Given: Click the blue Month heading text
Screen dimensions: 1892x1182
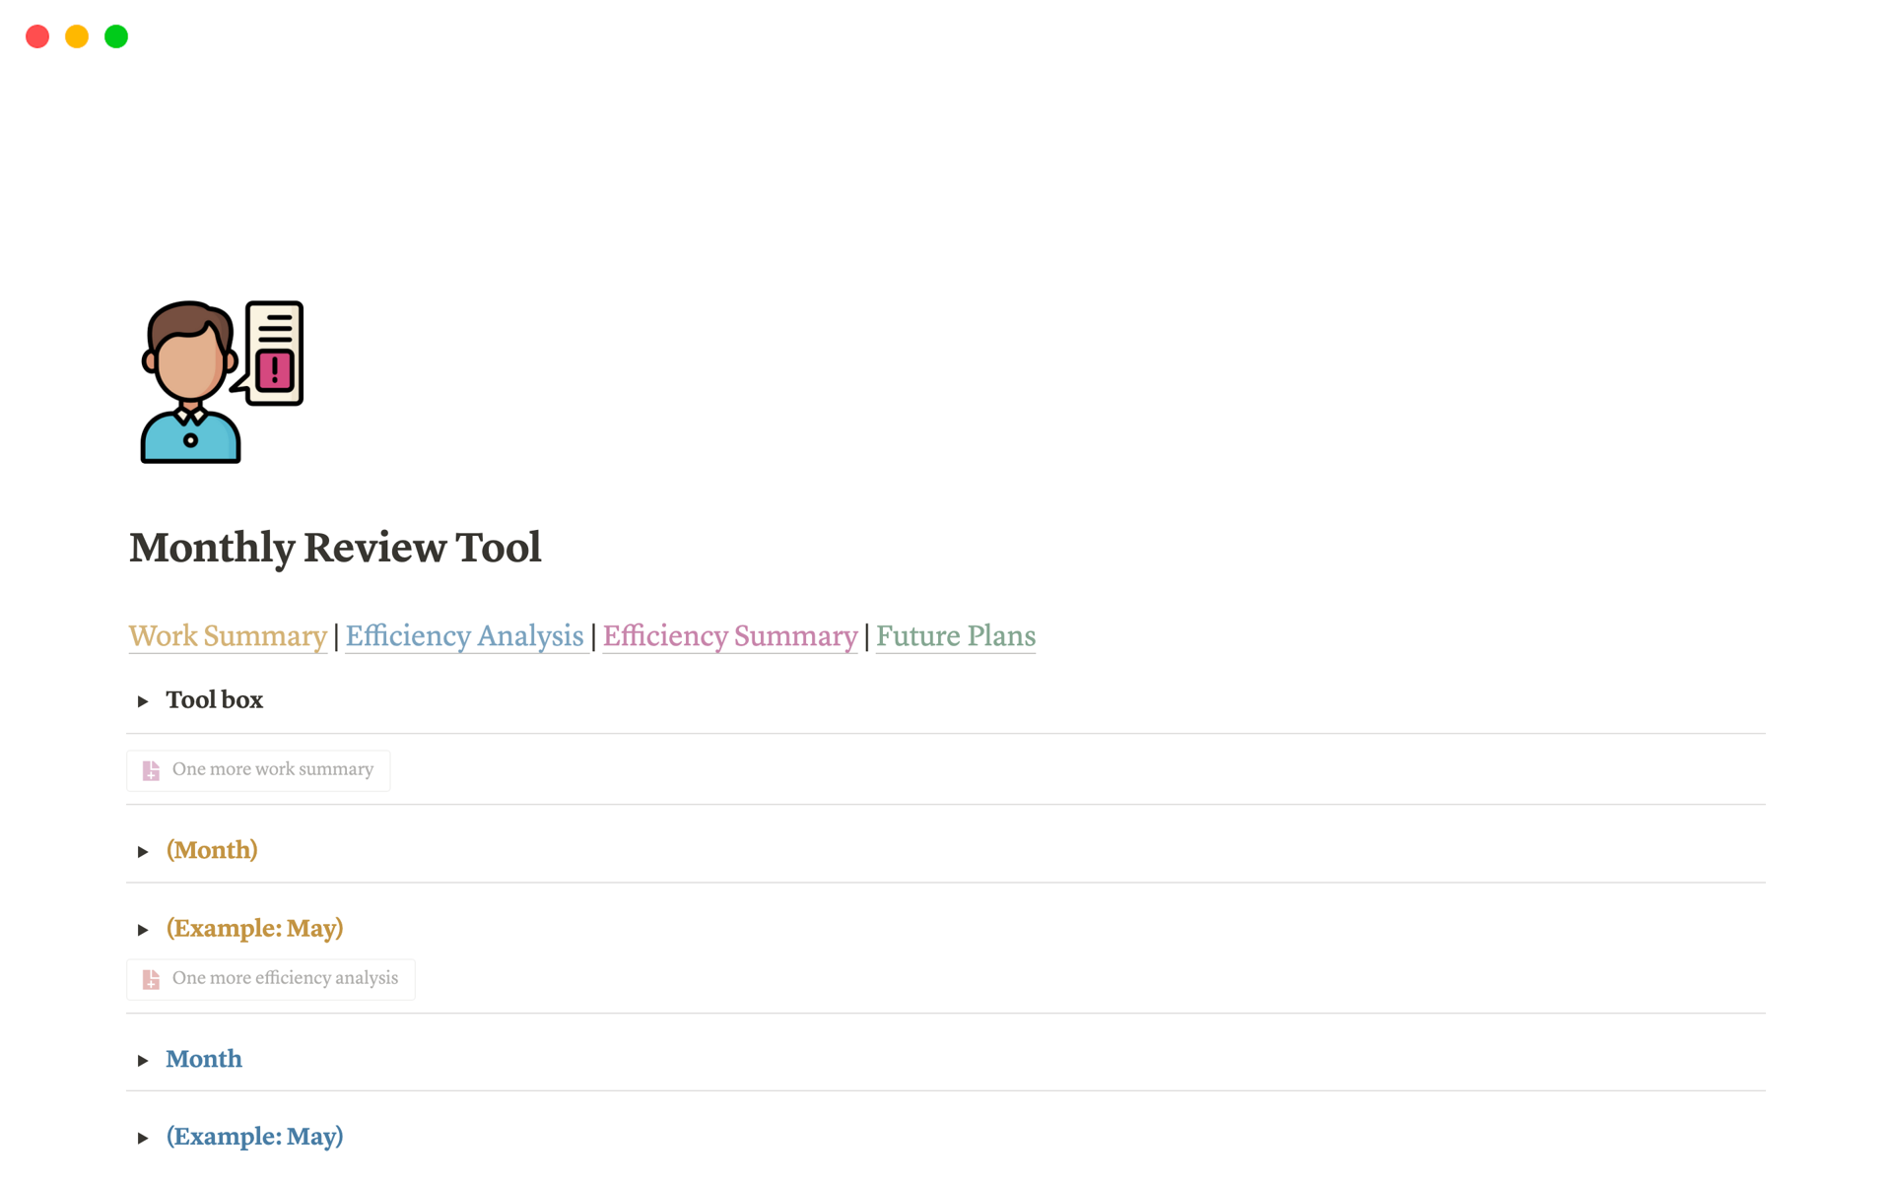Looking at the screenshot, I should click(x=204, y=1059).
